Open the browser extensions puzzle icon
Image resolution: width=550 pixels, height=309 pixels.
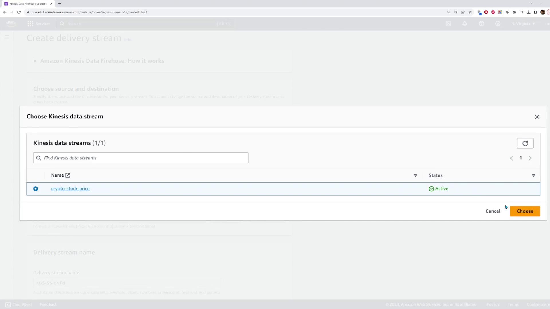[x=514, y=12]
